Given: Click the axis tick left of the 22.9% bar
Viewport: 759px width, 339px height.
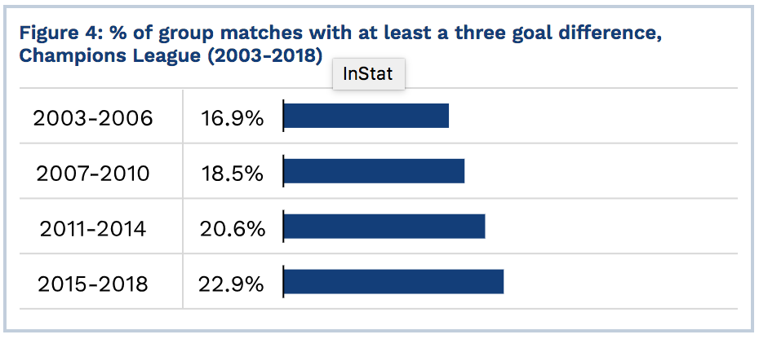Looking at the screenshot, I should pyautogui.click(x=283, y=281).
